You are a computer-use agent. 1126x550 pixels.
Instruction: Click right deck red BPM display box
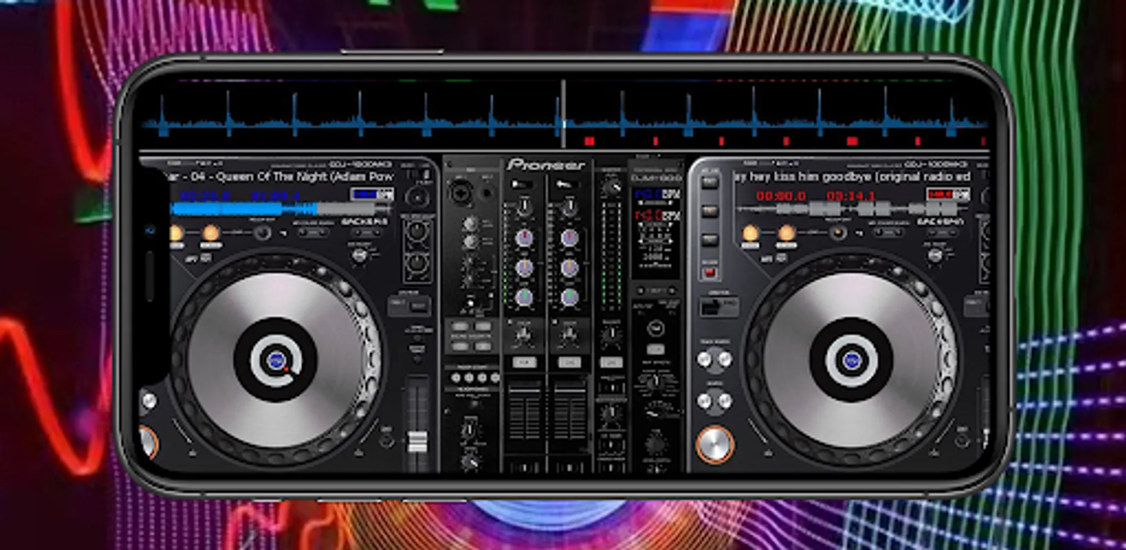pyautogui.click(x=948, y=194)
